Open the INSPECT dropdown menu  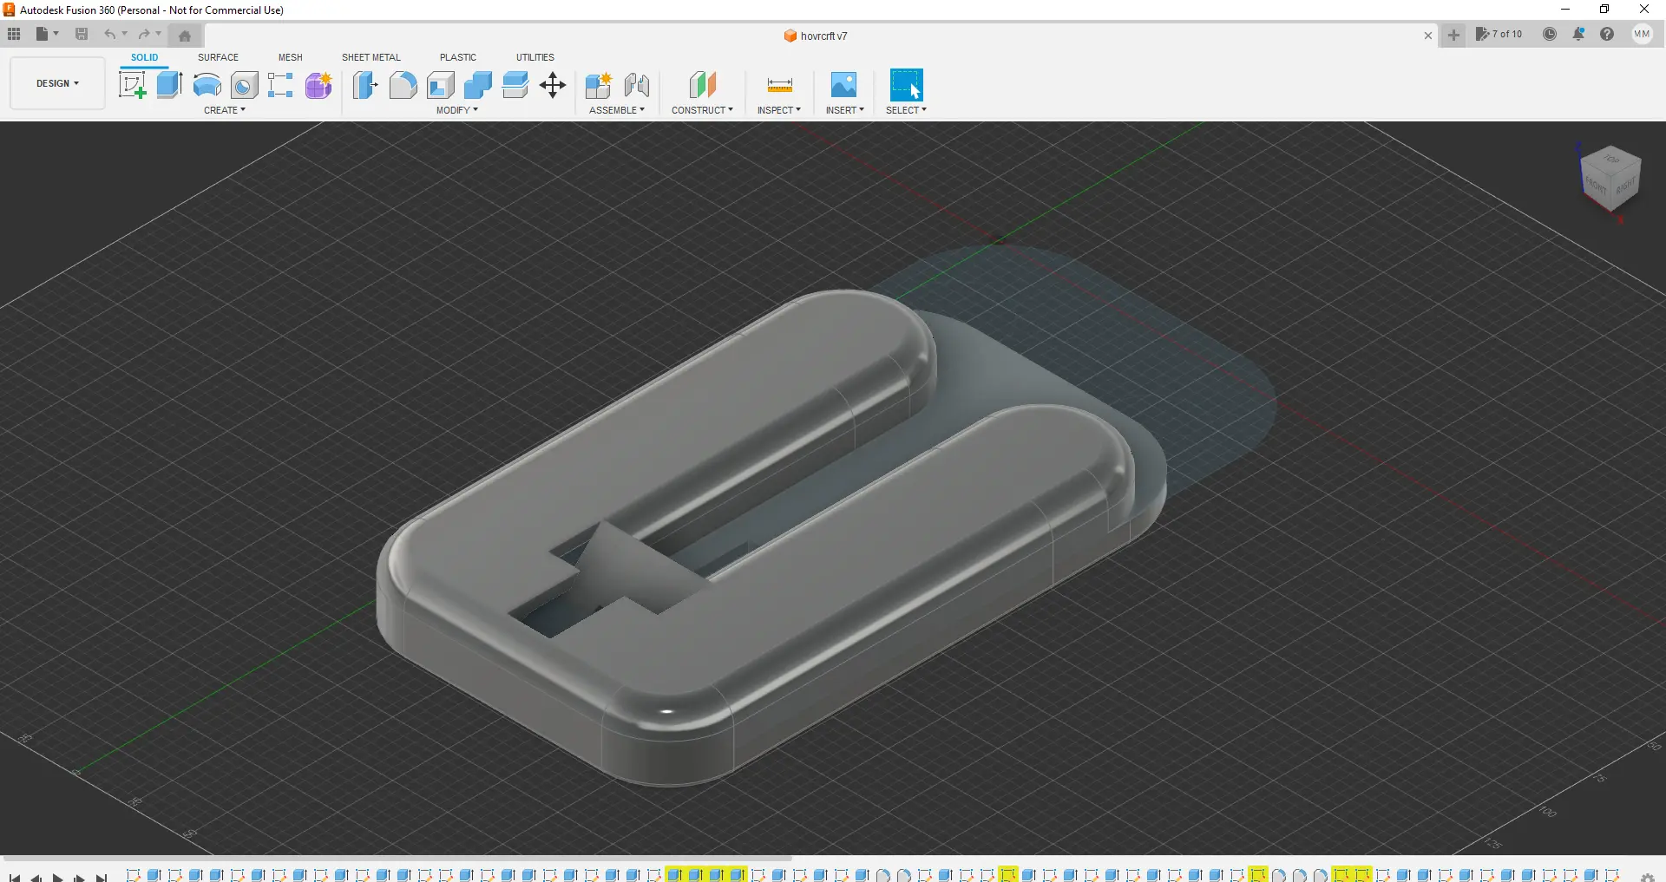click(x=778, y=110)
